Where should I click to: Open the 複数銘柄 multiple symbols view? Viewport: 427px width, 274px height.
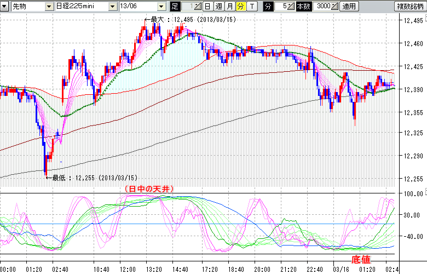point(411,7)
